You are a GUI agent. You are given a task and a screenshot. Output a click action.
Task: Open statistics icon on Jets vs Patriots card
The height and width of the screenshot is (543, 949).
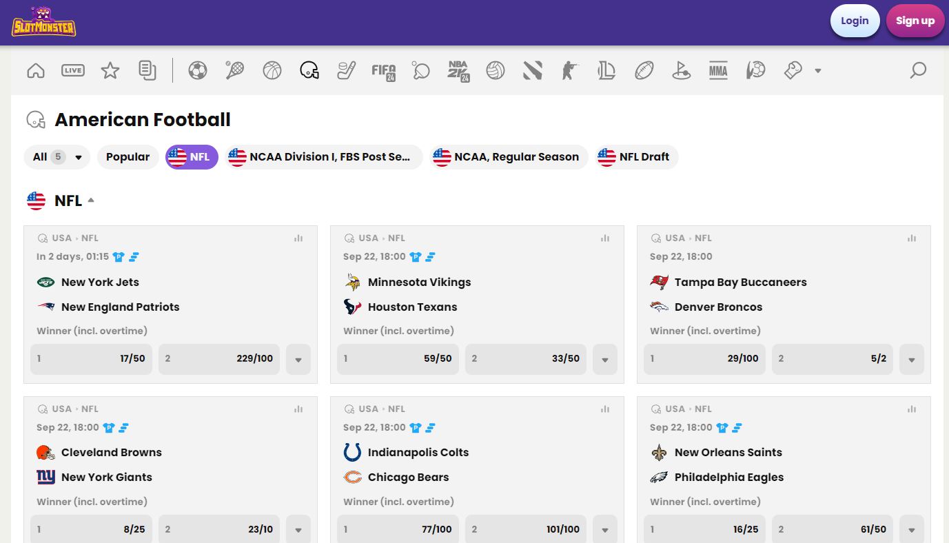click(x=298, y=238)
